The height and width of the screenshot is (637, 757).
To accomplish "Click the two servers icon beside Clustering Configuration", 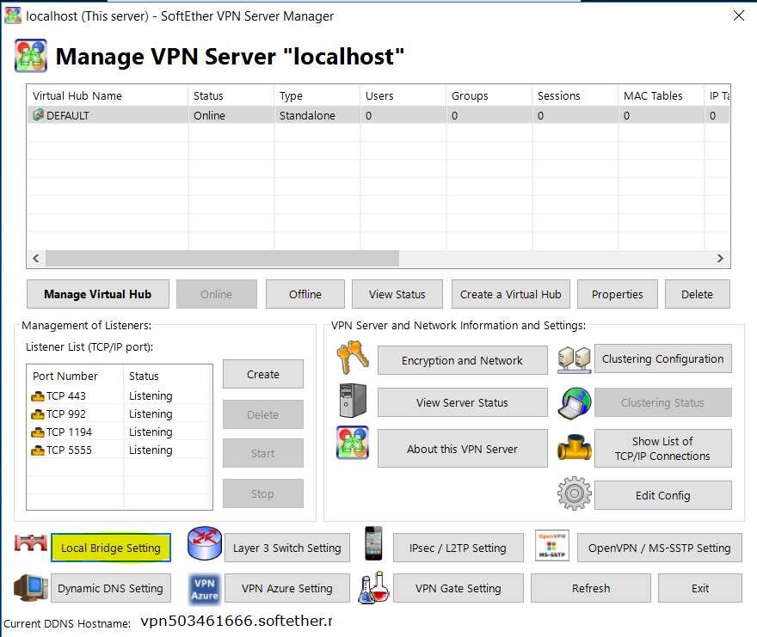I will click(574, 359).
